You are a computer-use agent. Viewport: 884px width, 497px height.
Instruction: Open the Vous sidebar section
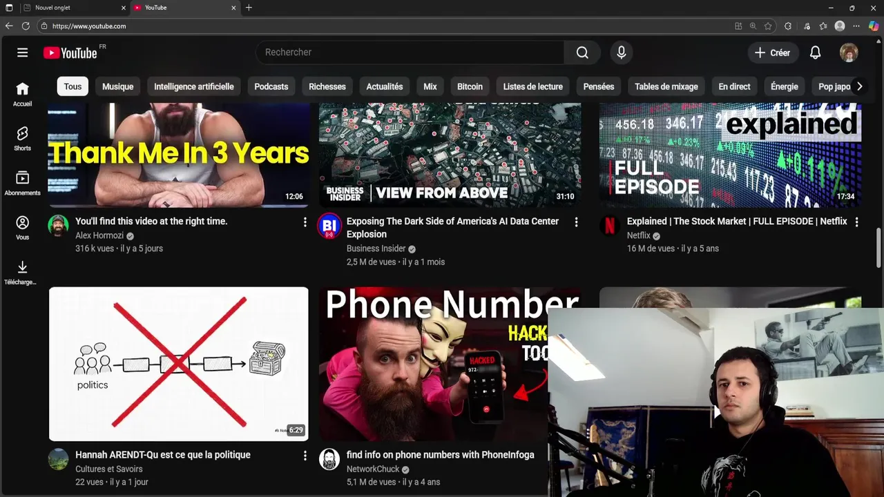22,228
